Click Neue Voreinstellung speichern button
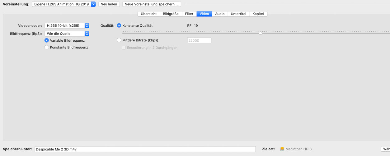390x156 pixels. 152,4
